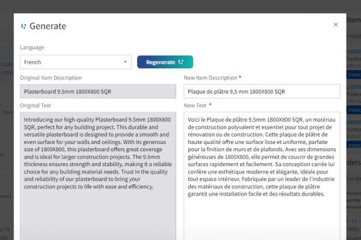Click the greyed Original Text box
The height and width of the screenshot is (240, 361).
pyautogui.click(x=98, y=176)
